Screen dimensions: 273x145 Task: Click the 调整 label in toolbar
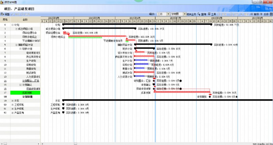pos(7,14)
